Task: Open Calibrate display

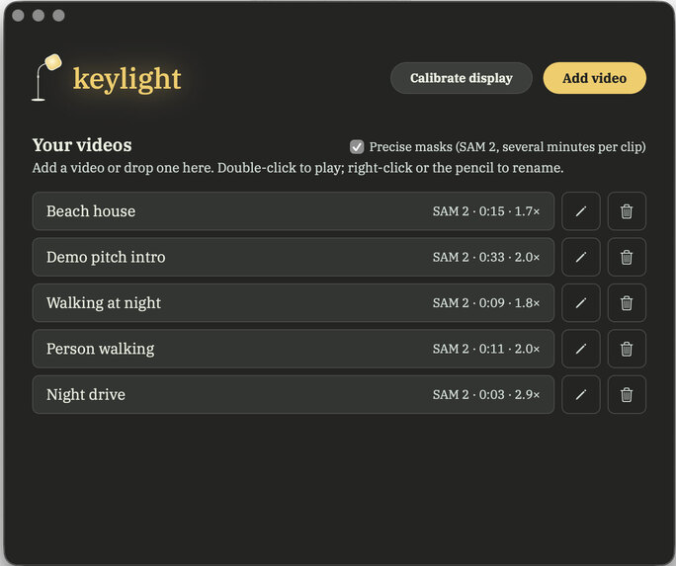Action: 462,78
